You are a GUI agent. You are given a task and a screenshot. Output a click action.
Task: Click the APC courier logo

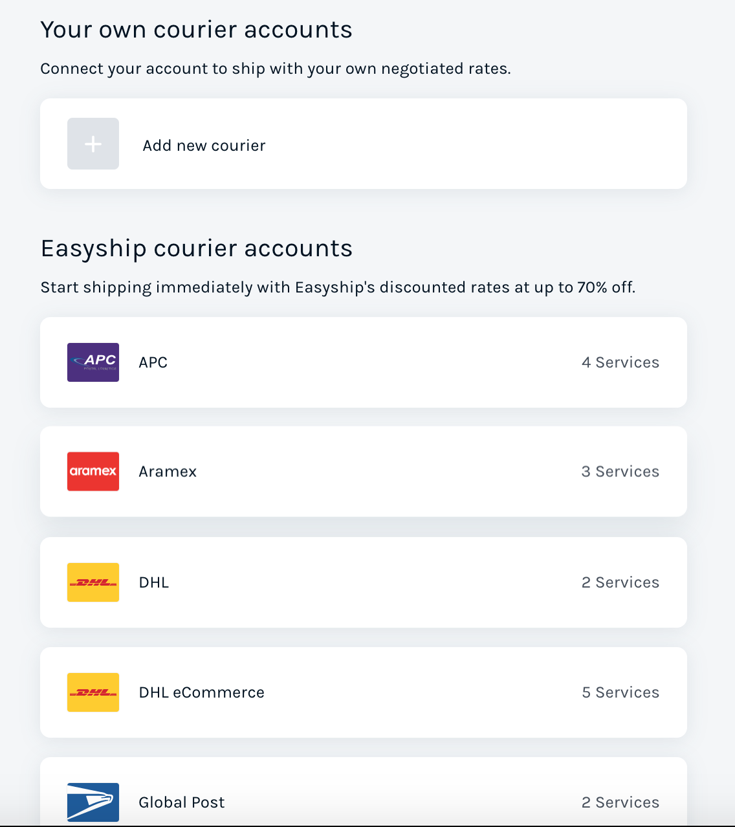(x=93, y=362)
